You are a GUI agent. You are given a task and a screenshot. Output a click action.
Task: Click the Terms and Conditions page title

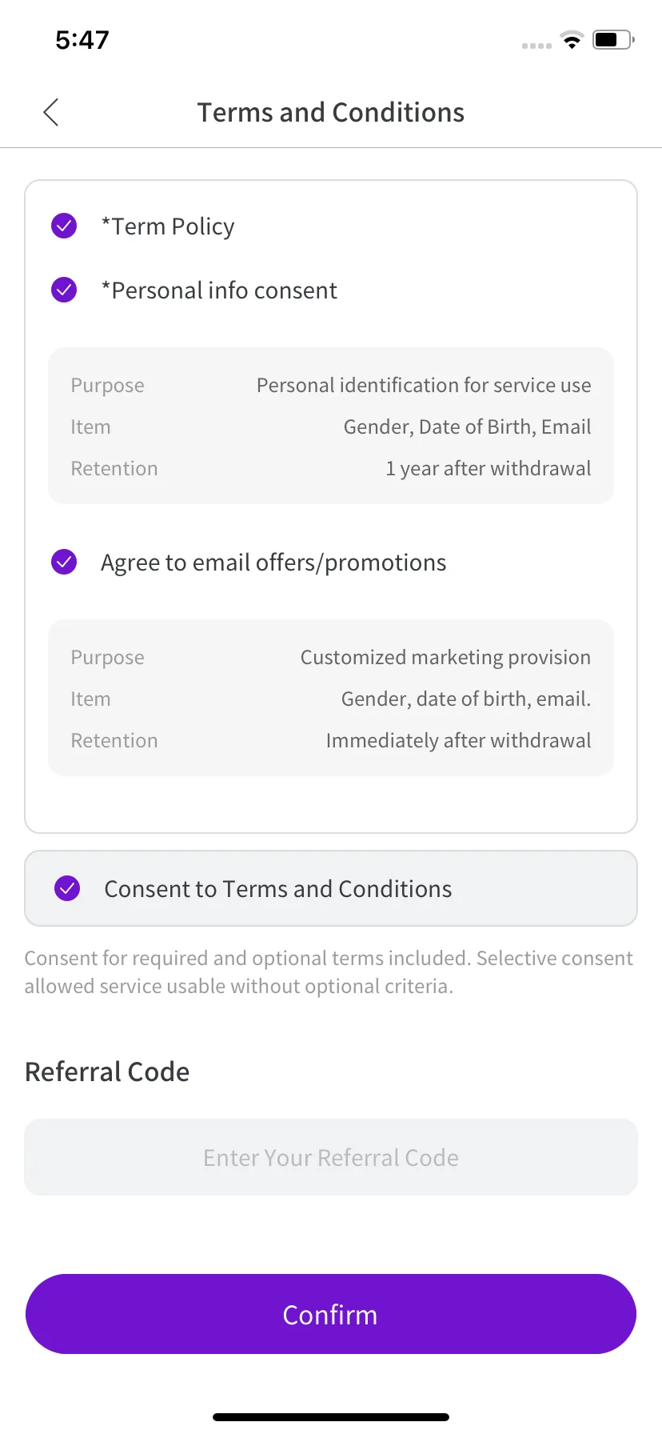click(331, 113)
